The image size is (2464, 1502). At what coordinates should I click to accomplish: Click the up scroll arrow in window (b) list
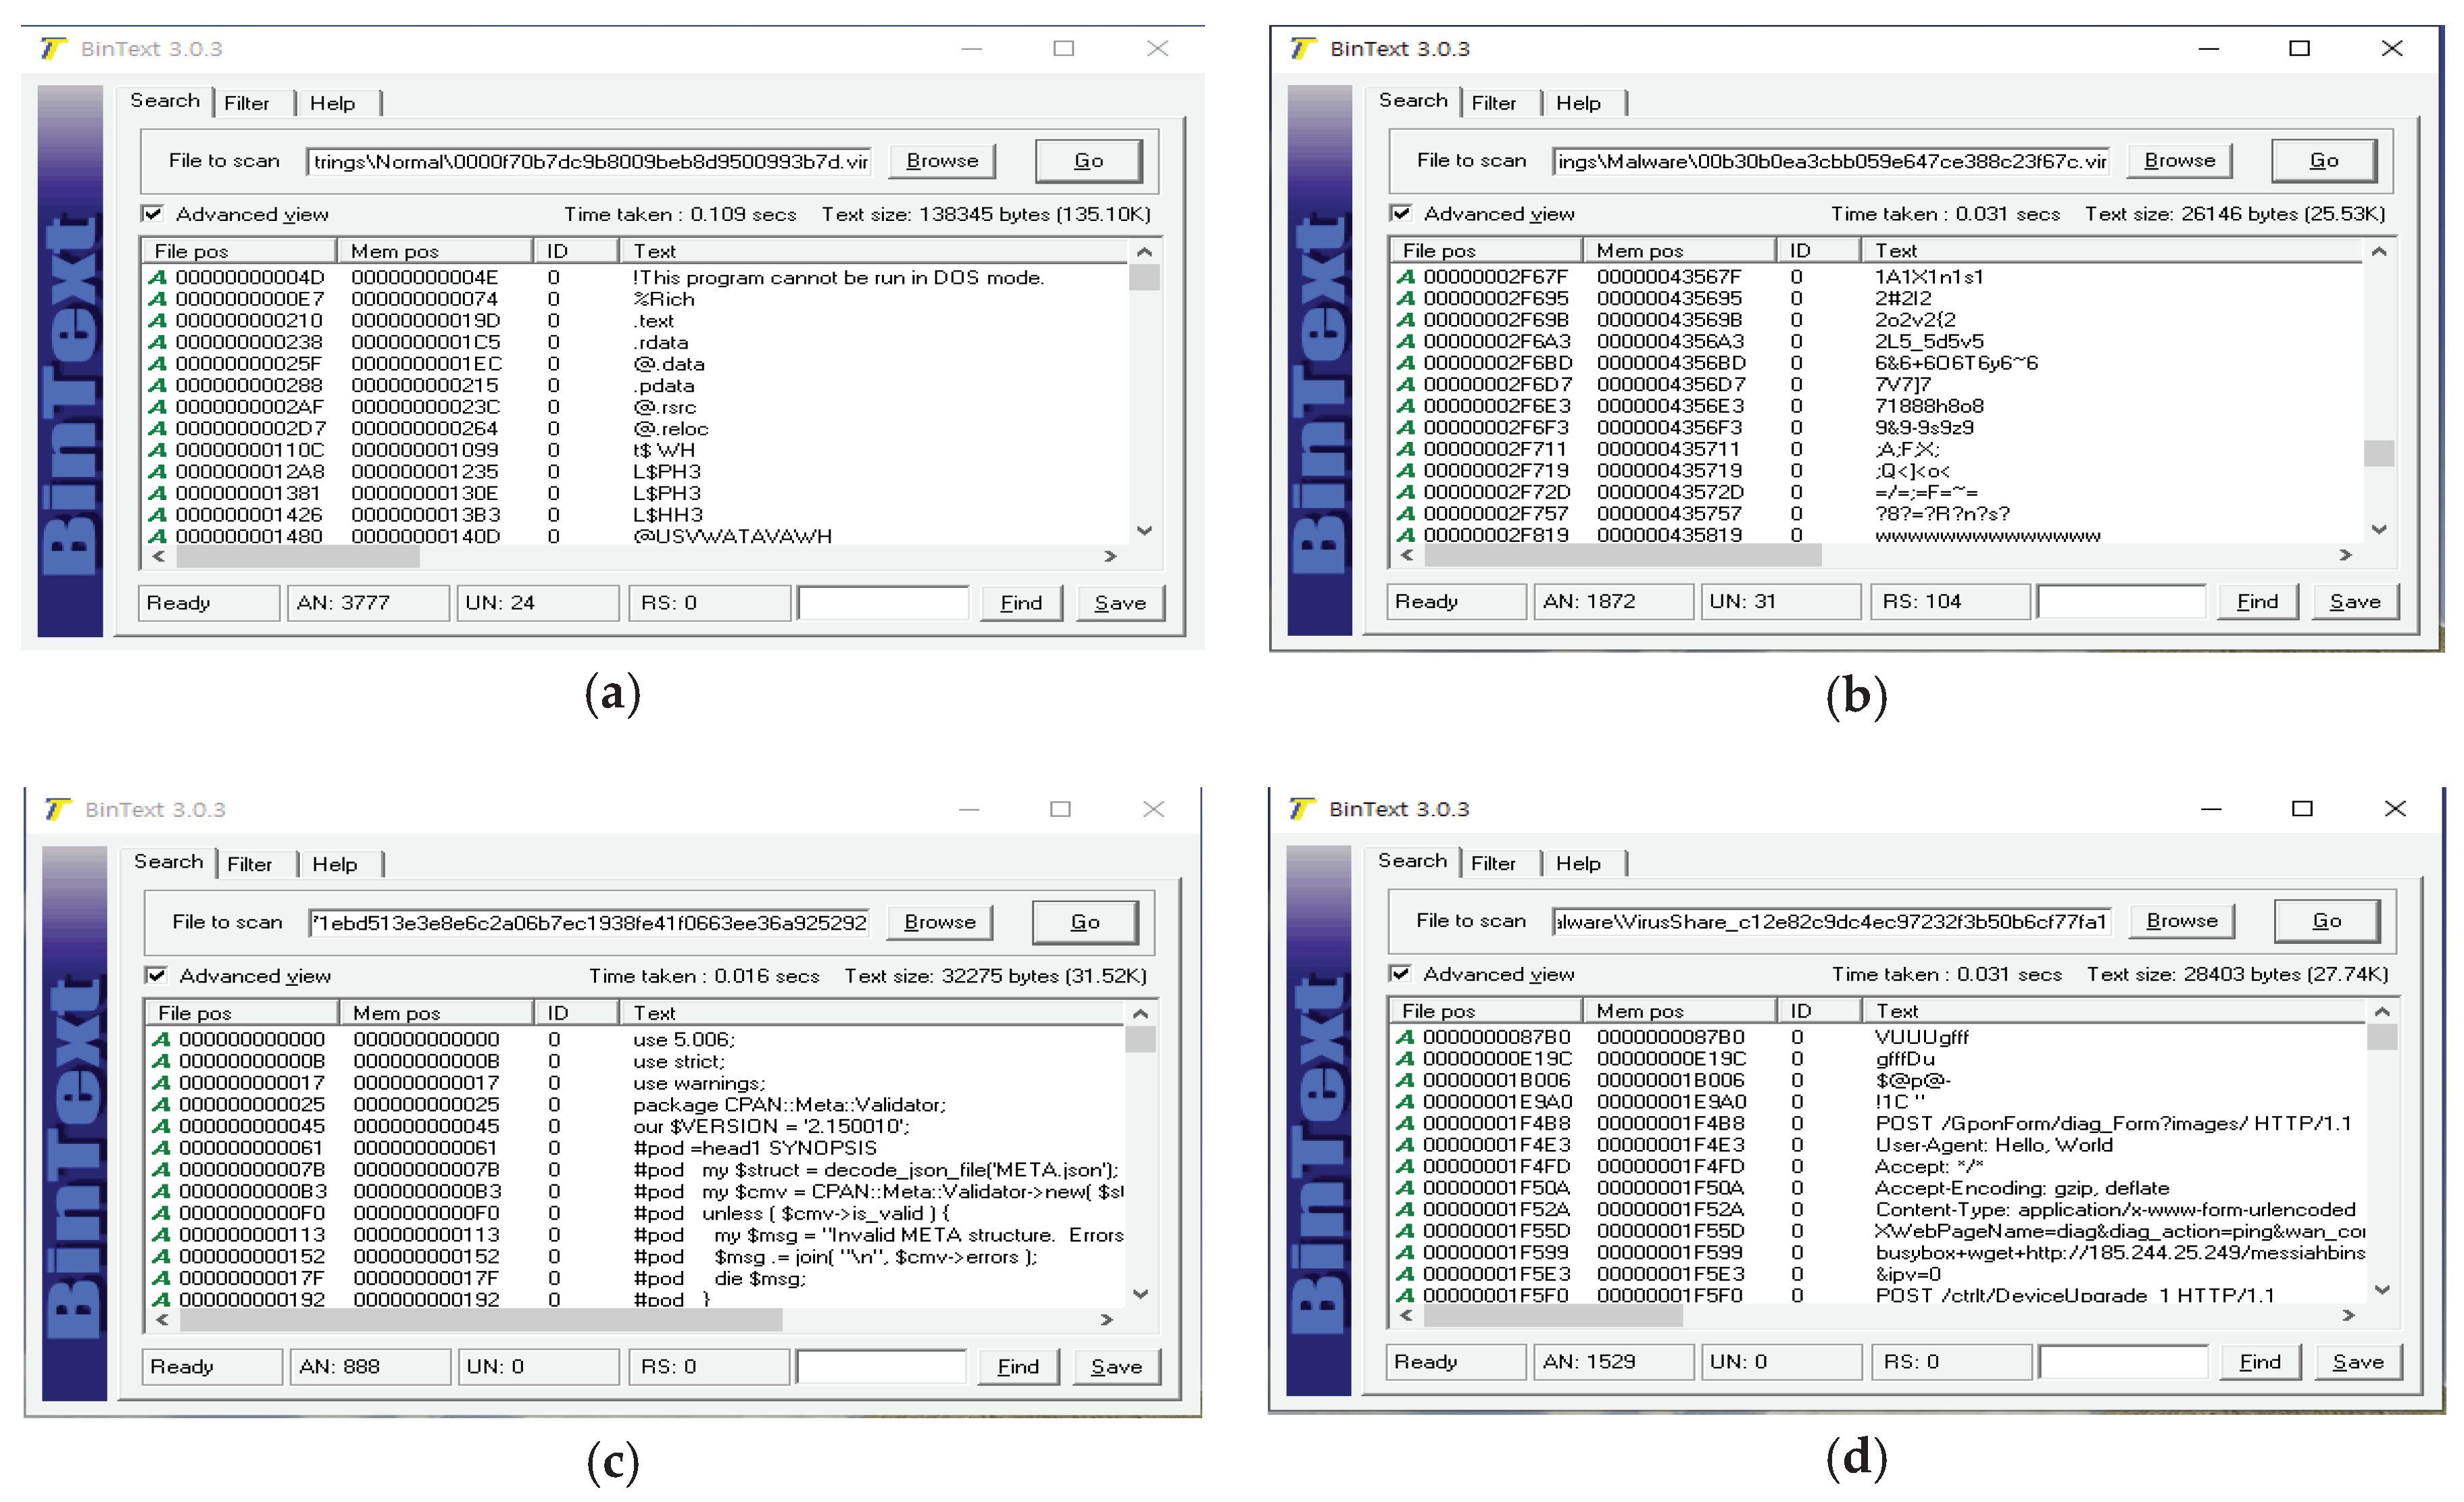tap(2380, 252)
